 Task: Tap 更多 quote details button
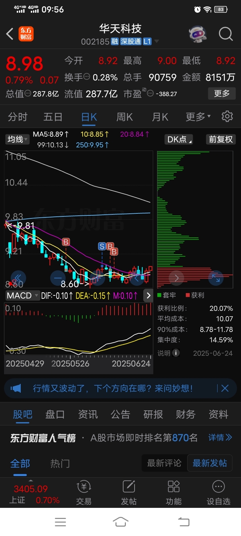[x=222, y=93]
